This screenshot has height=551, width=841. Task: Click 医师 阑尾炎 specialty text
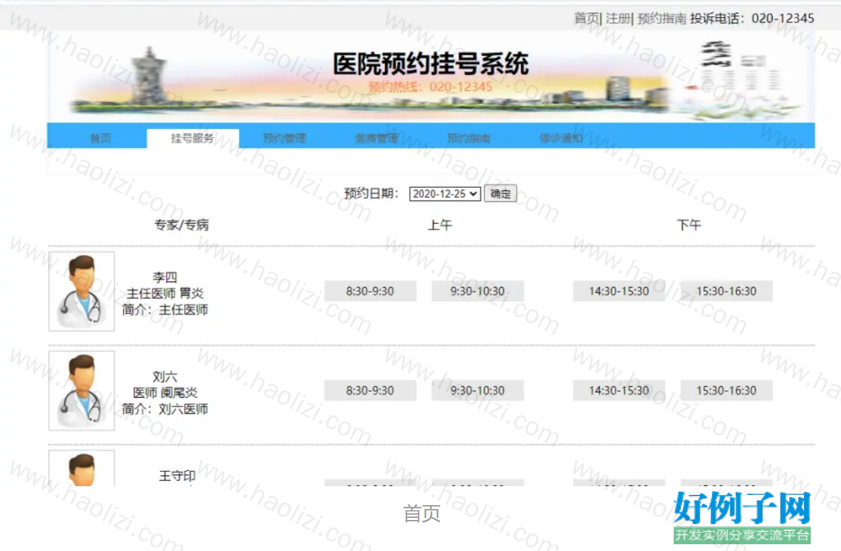pyautogui.click(x=165, y=393)
